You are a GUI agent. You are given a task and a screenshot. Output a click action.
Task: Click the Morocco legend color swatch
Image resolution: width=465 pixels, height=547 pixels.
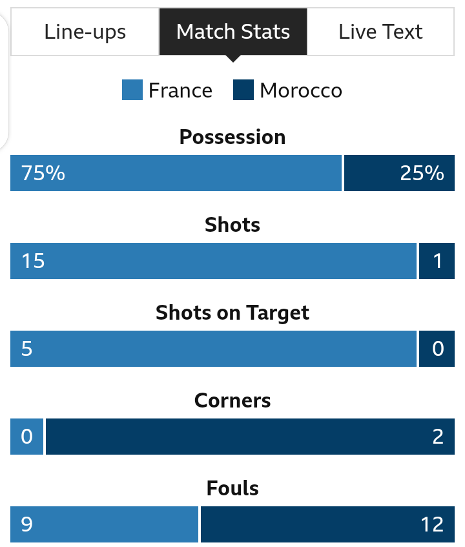pyautogui.click(x=243, y=90)
